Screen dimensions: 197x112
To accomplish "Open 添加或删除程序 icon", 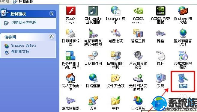I will tap(183, 56).
